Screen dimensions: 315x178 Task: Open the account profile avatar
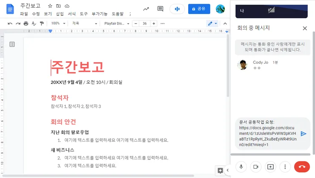click(x=220, y=9)
